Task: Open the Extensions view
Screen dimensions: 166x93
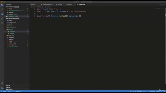Action: coord(2,23)
